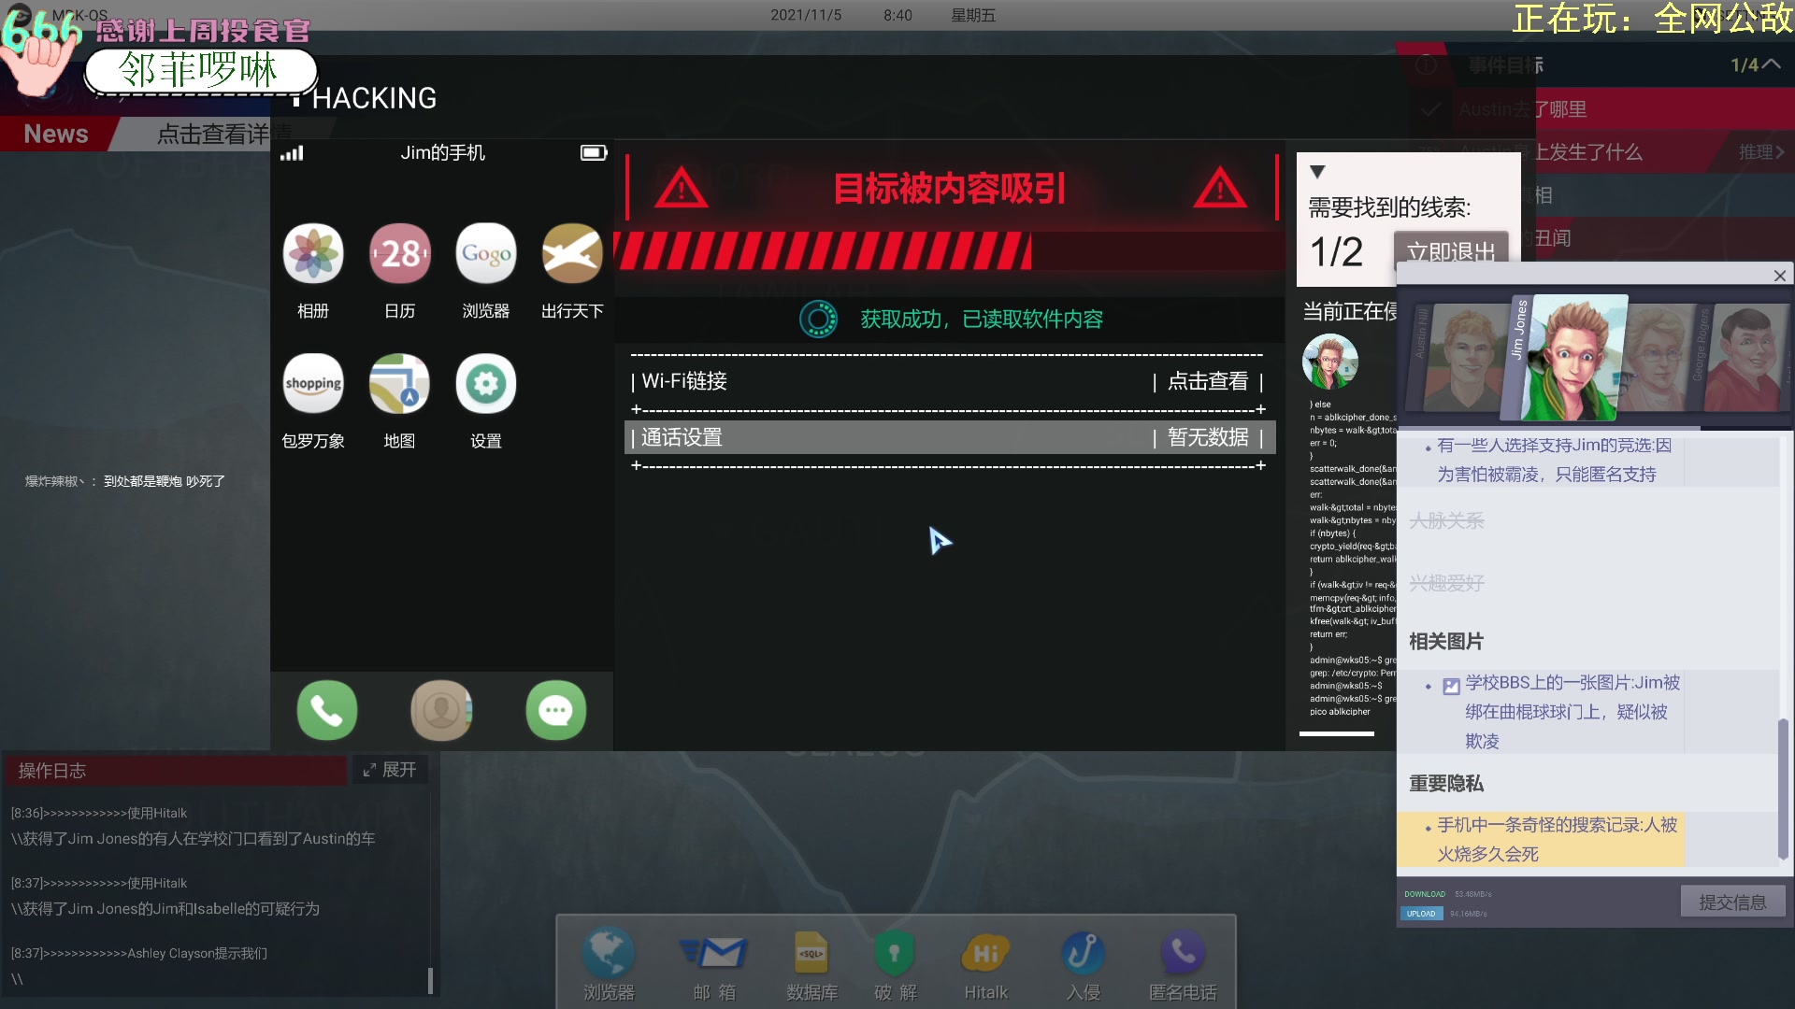1795x1009 pixels.
Task: Click the 兴趣爱好 section heading
Action: coord(1446,583)
